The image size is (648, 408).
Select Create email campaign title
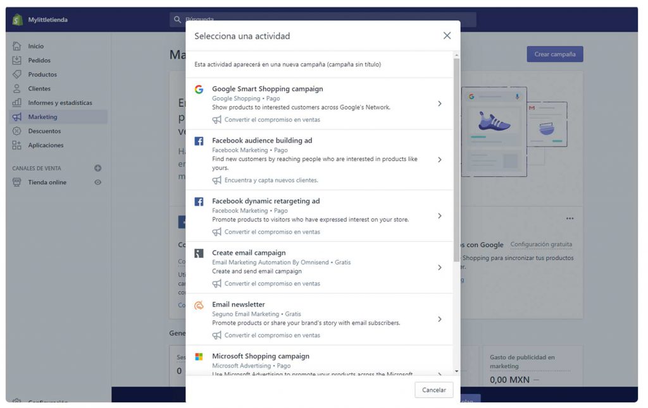click(x=249, y=253)
